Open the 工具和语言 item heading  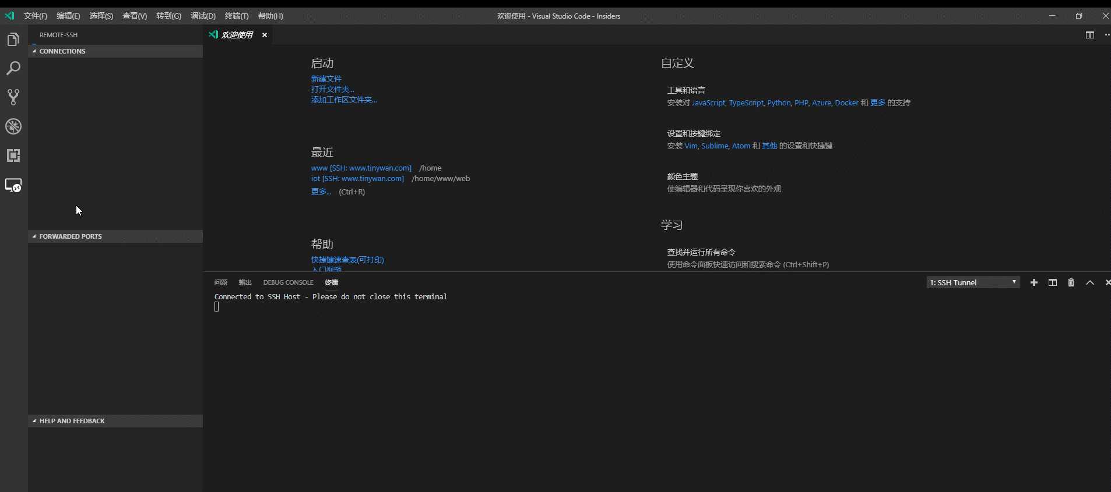(x=686, y=90)
